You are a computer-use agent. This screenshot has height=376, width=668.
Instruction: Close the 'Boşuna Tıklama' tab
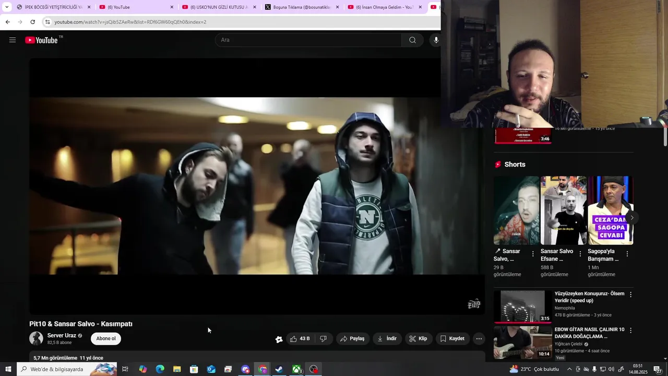pyautogui.click(x=337, y=7)
